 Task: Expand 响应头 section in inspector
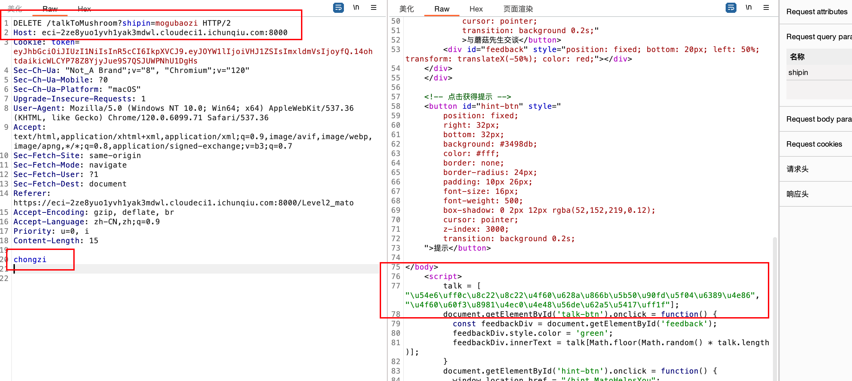tap(797, 194)
